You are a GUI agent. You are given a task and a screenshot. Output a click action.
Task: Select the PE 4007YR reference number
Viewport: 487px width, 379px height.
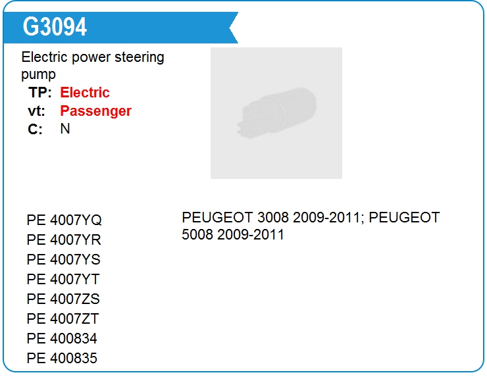[x=64, y=240]
